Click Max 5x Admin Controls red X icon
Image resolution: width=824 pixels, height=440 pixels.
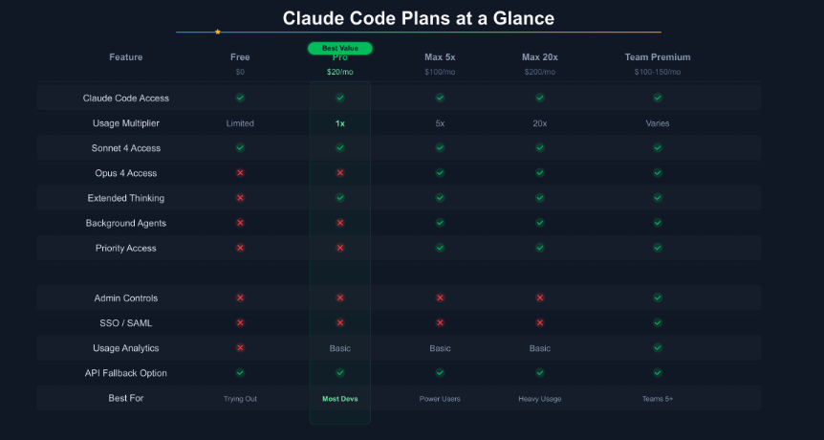[440, 298]
